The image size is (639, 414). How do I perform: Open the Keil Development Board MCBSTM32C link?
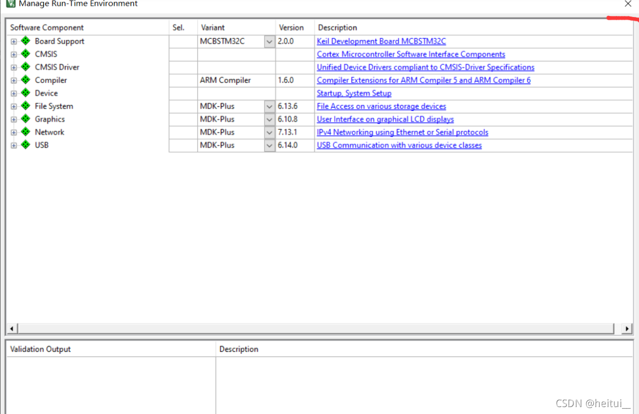coord(381,41)
